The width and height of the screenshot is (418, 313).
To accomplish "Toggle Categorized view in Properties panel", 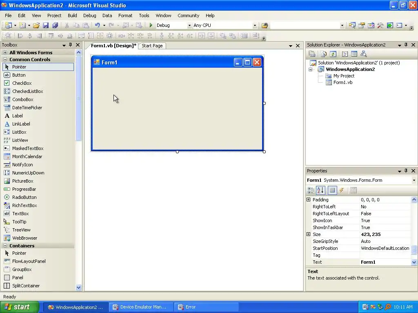I will tap(311, 190).
